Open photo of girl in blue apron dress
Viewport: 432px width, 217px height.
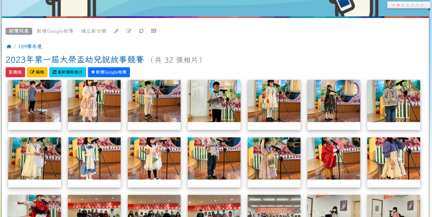click(x=94, y=158)
